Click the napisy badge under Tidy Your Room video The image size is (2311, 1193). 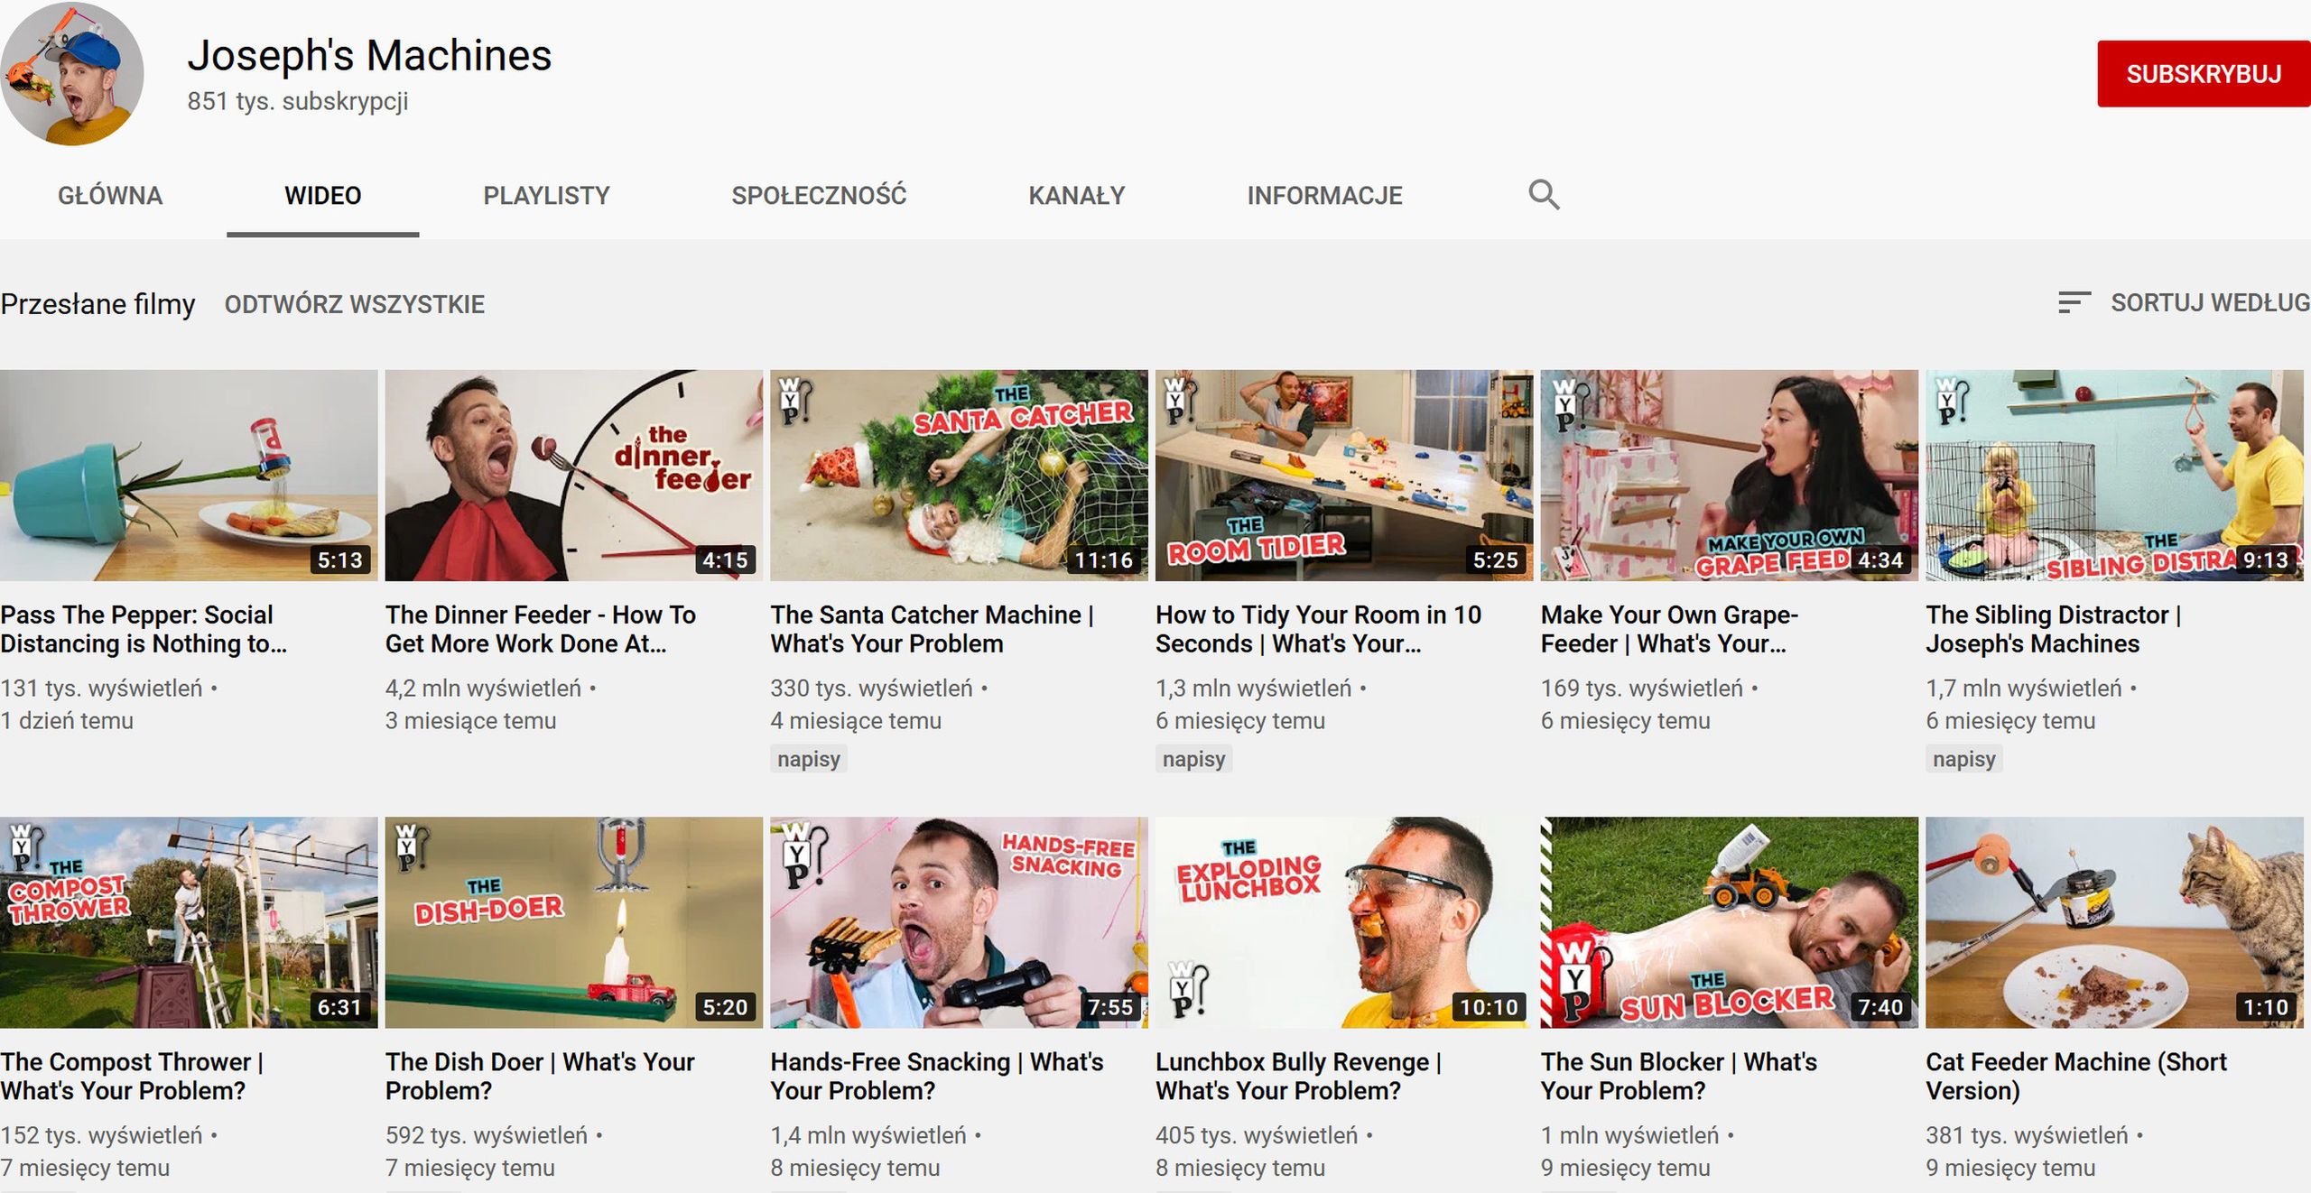(1193, 759)
